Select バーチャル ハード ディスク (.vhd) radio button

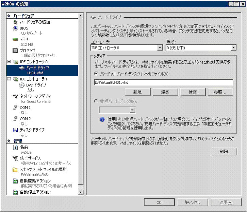[96, 74]
